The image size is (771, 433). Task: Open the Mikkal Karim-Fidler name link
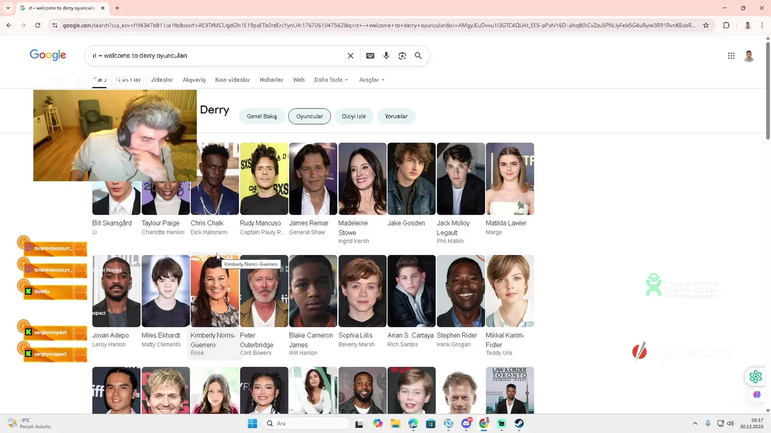tap(505, 340)
